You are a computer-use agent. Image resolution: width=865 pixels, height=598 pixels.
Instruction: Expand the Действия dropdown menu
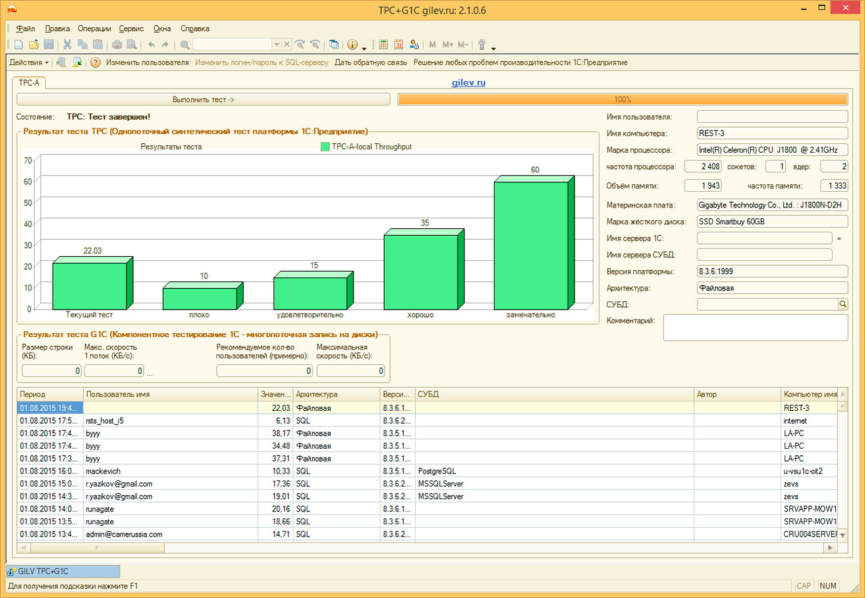[x=29, y=62]
